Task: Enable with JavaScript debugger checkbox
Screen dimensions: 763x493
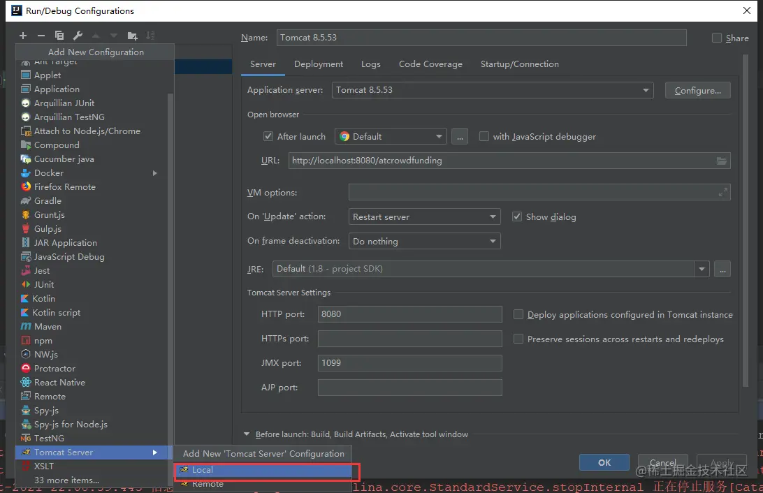Action: click(484, 137)
